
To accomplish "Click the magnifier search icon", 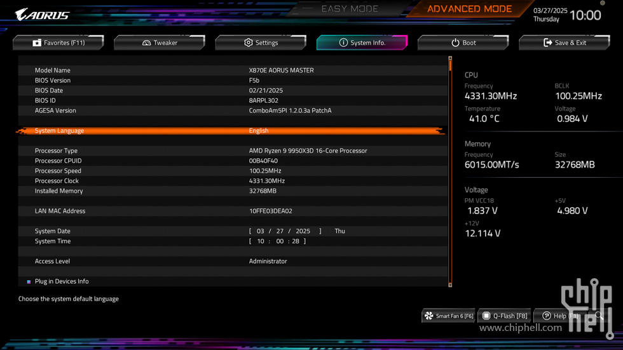I will coord(599,316).
